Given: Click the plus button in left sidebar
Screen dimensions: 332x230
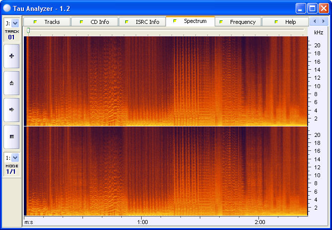Looking at the screenshot, I should coord(11,56).
